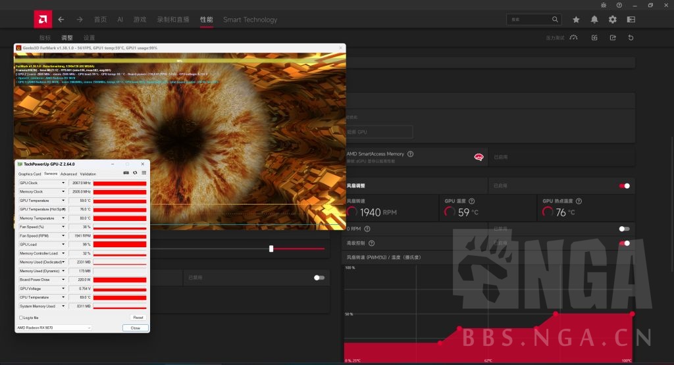This screenshot has width=674, height=365.
Task: Click the GPU-Z screenshot camera icon
Action: (x=126, y=173)
